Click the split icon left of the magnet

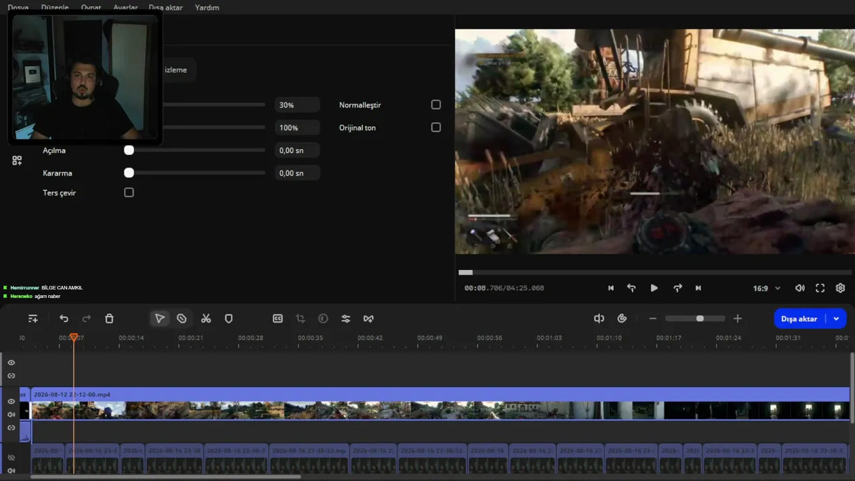(x=599, y=319)
